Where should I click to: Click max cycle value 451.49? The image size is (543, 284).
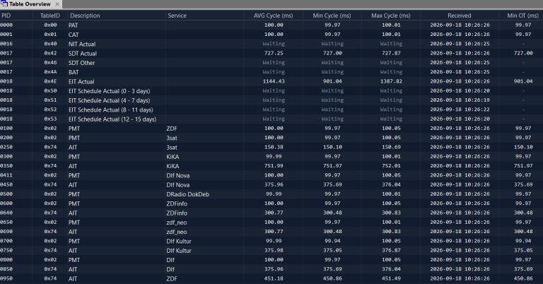(x=391, y=278)
